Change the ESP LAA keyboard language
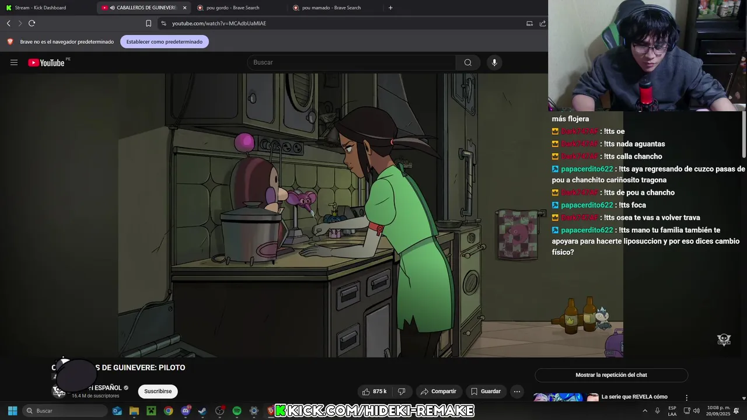The height and width of the screenshot is (420, 747). tap(672, 411)
